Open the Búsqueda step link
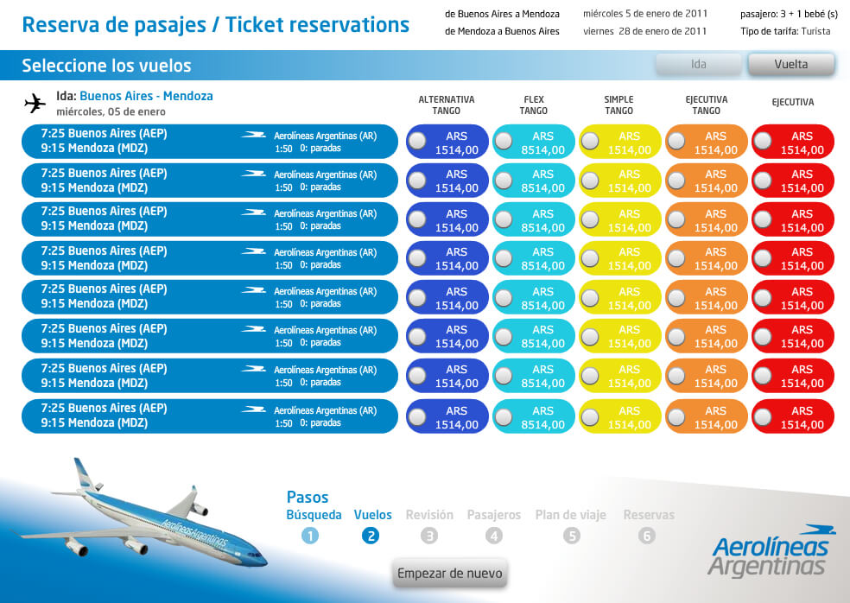The width and height of the screenshot is (850, 603). click(314, 515)
